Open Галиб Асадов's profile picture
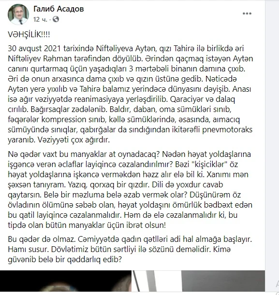The width and height of the screenshot is (279, 295). click(x=18, y=14)
